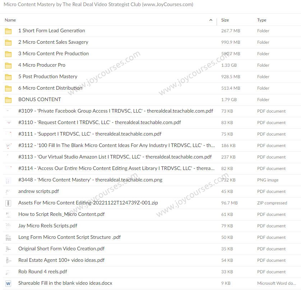Image resolution: width=301 pixels, height=293 pixels.
Task: Select the Assets For Micro Content Editing zip name
Action: (88, 203)
